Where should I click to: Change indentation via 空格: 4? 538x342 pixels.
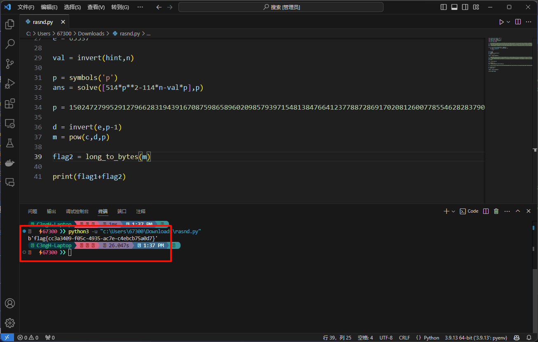click(365, 337)
